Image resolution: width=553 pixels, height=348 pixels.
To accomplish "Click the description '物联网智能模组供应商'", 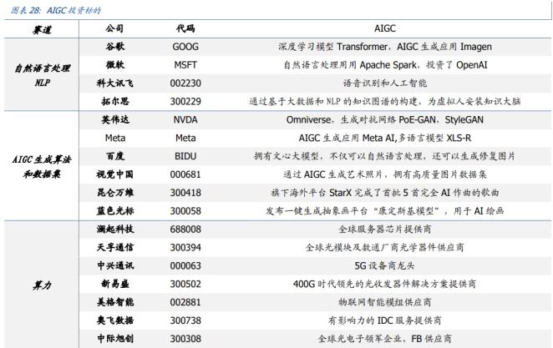I will point(385,302).
